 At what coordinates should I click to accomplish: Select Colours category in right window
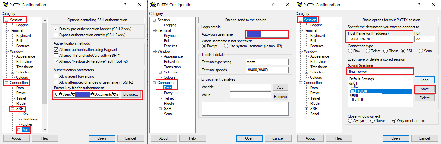pos(316,77)
